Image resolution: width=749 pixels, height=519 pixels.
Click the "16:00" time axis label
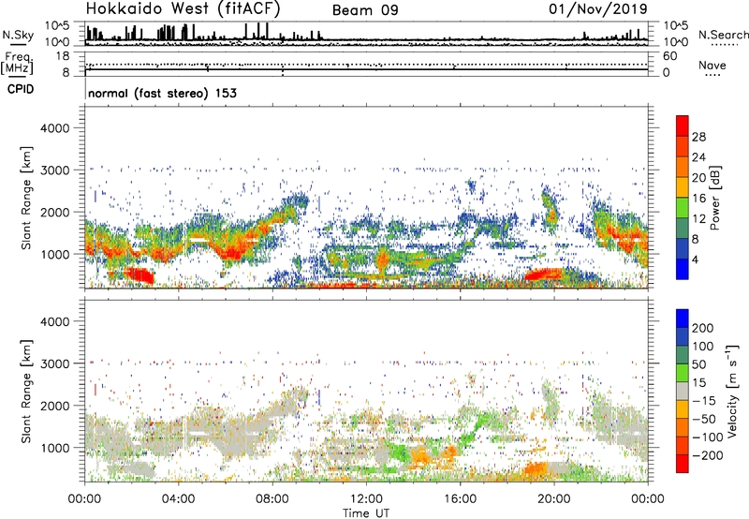460,499
